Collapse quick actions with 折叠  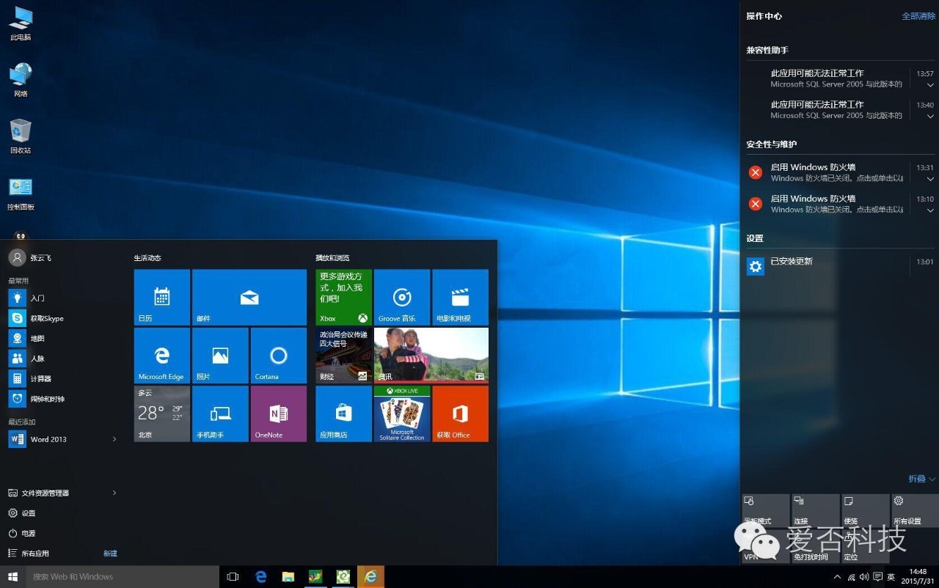(921, 479)
